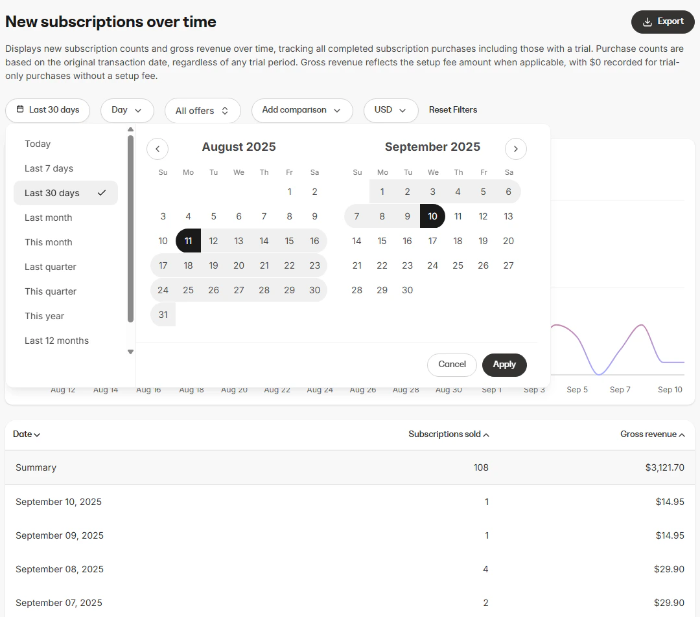Viewport: 700px width, 617px height.
Task: Click the download icon on the Export button
Action: coord(646,21)
